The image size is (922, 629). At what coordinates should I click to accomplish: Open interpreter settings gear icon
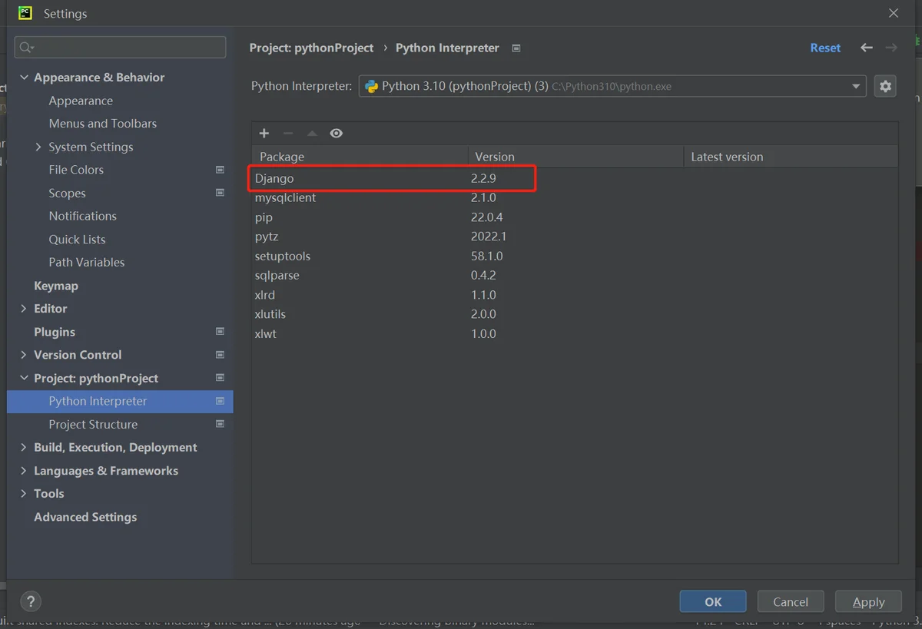click(x=886, y=86)
